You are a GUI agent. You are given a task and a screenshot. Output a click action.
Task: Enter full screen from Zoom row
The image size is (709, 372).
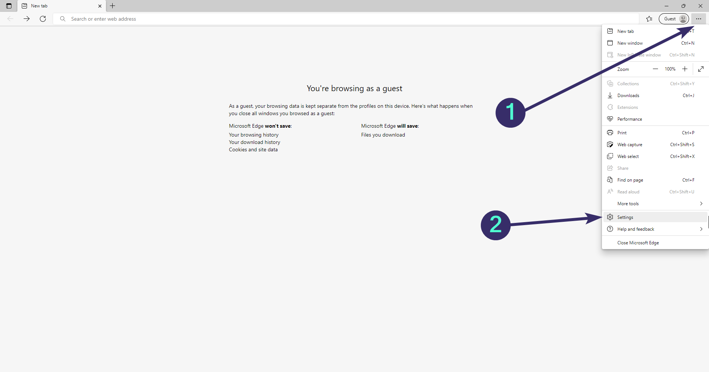coord(701,69)
